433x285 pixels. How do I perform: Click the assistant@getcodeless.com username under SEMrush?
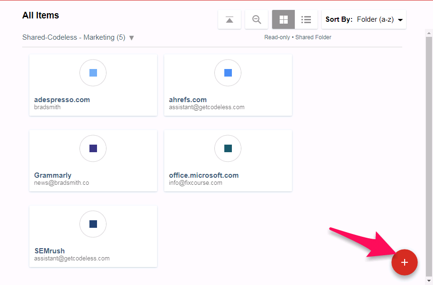(x=72, y=258)
